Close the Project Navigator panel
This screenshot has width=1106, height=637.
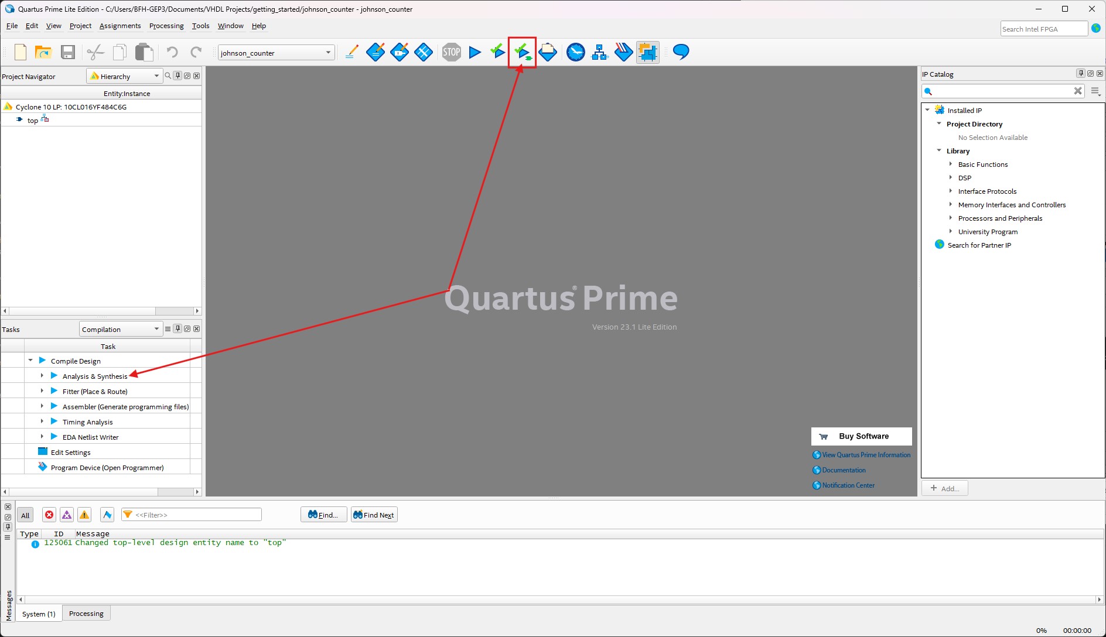[x=197, y=76]
